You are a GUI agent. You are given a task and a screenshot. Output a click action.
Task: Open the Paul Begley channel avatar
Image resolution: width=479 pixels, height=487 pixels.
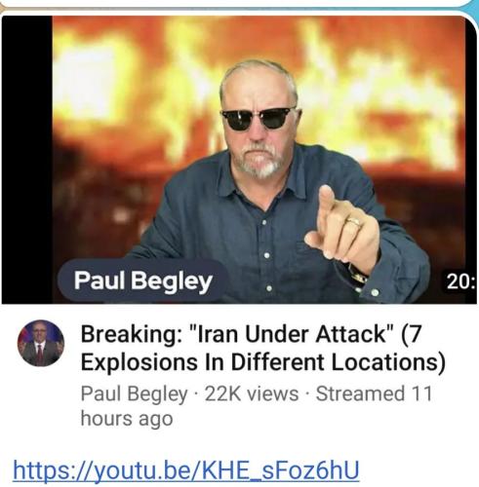pyautogui.click(x=41, y=344)
